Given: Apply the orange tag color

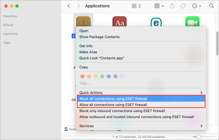Looking at the screenshot, I should click(x=89, y=76).
